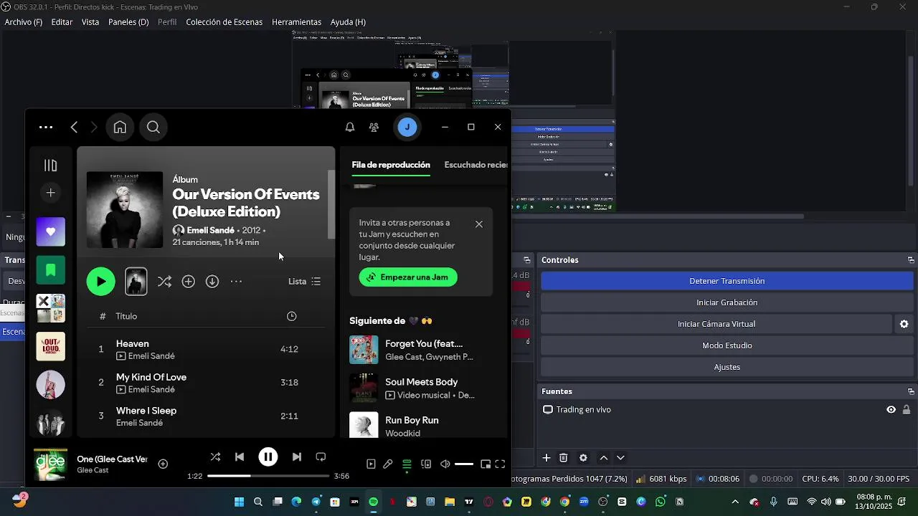Switch to Escuchado recientemente tab
The height and width of the screenshot is (516, 918).
475,165
